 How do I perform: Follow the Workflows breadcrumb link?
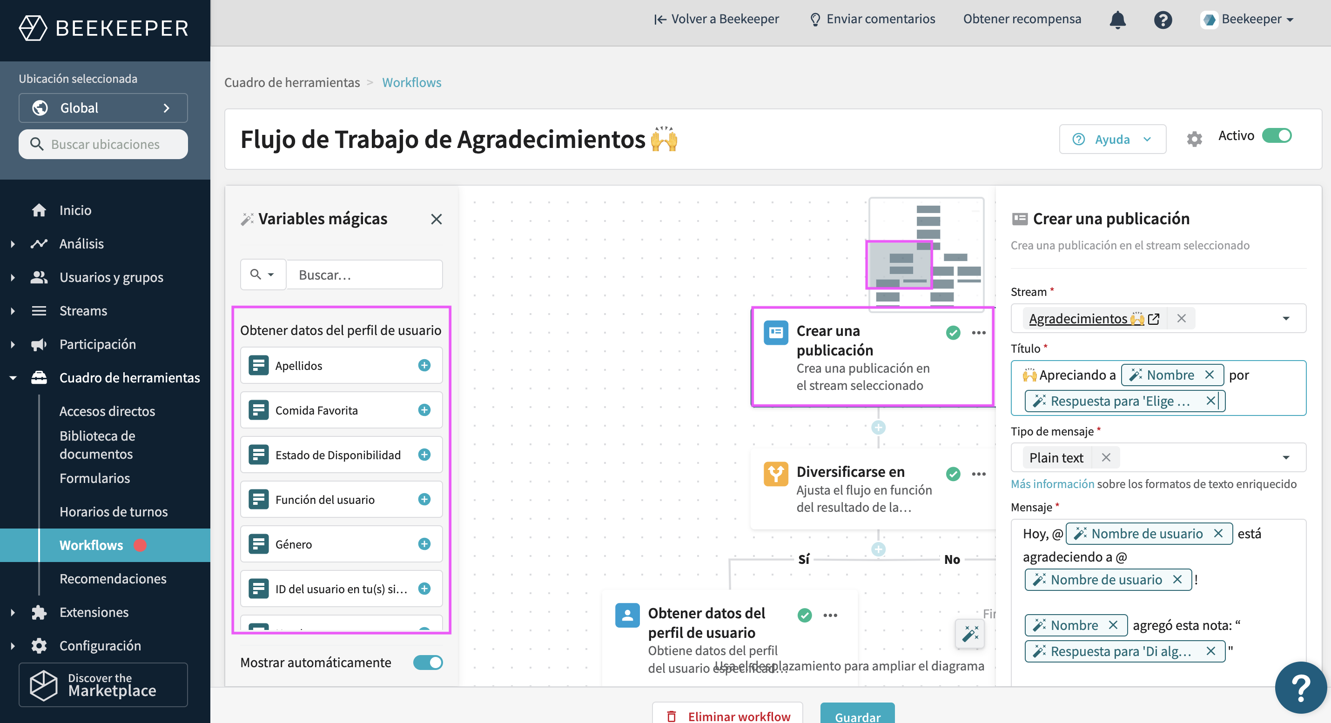point(411,83)
